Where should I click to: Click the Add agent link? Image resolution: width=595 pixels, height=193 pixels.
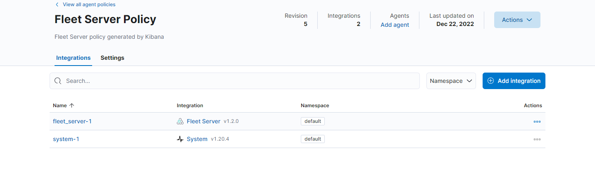tap(395, 25)
